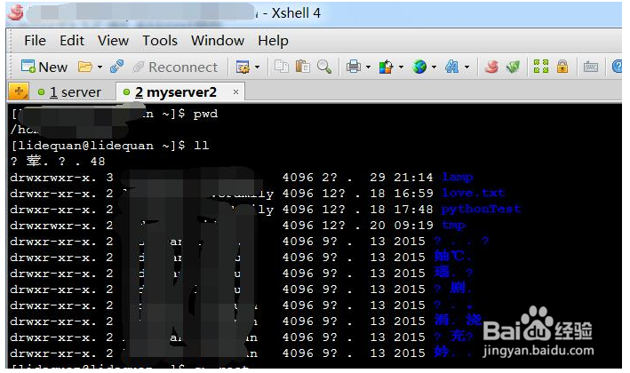Open the Tools menu
The width and height of the screenshot is (630, 373).
click(x=160, y=41)
